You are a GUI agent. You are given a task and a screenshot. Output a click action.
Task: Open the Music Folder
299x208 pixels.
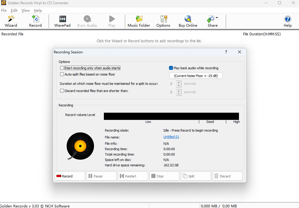(x=139, y=21)
